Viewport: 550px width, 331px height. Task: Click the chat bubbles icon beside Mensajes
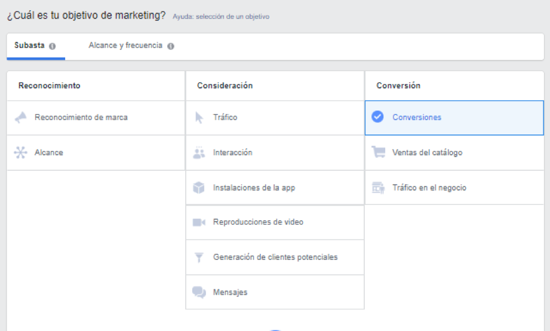(199, 292)
